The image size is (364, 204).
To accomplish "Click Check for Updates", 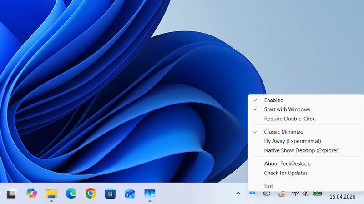I will point(286,173).
